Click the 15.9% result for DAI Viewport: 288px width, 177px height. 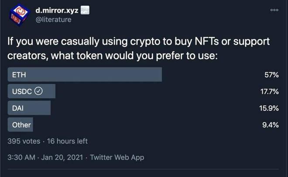(x=269, y=108)
